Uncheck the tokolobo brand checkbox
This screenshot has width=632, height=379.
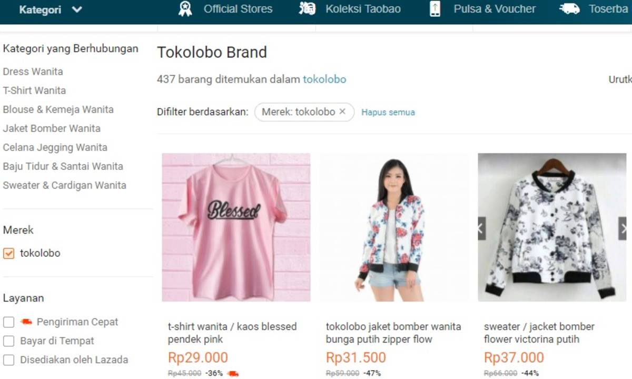(x=8, y=253)
